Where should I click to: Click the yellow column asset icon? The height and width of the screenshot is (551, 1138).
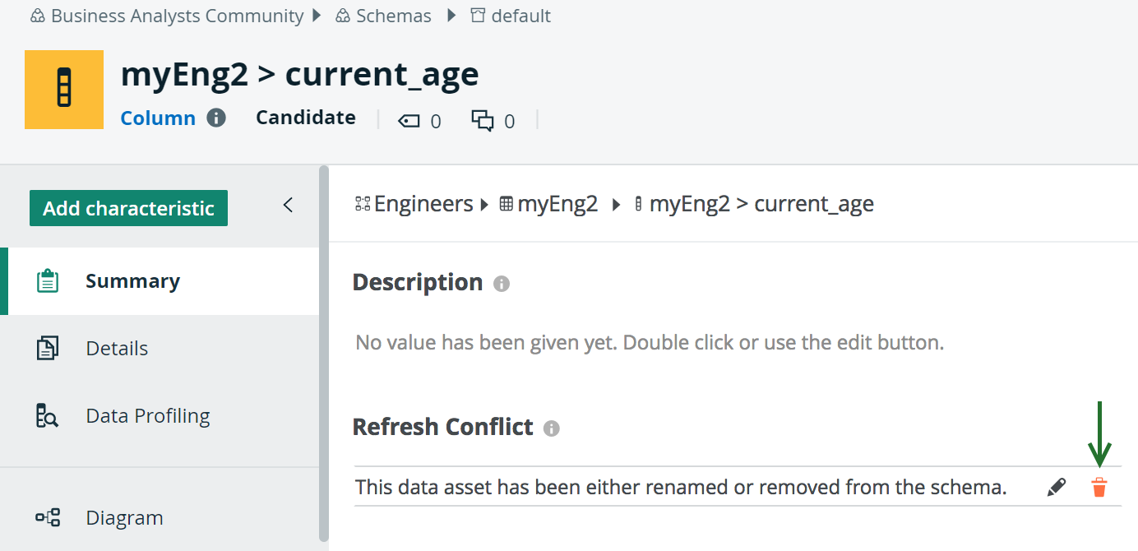point(64,90)
